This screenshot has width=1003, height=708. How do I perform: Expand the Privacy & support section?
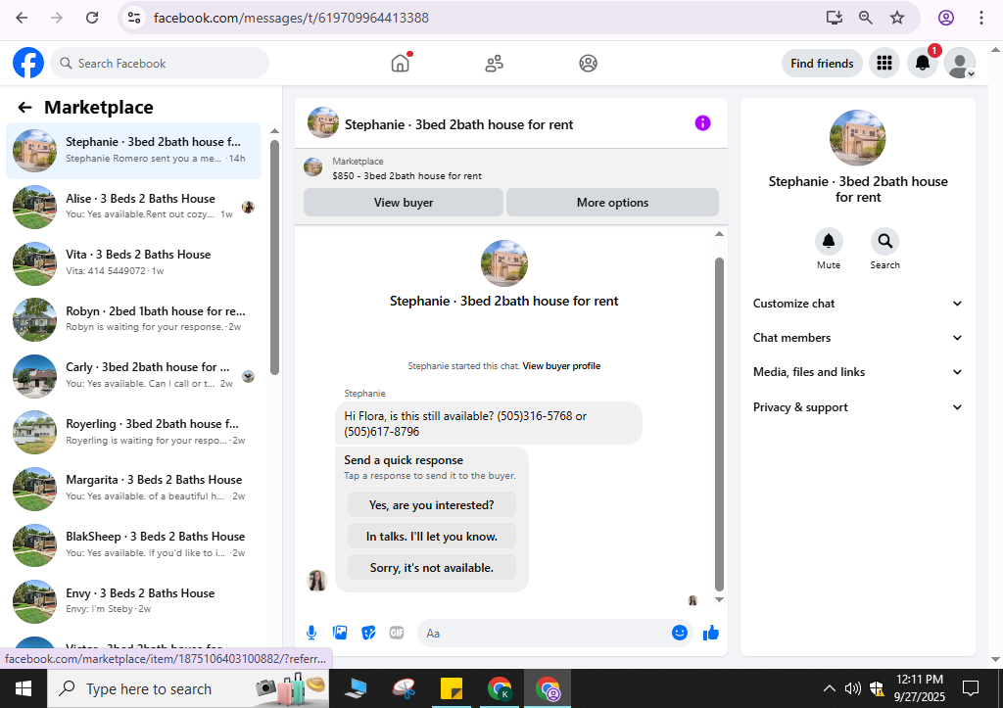[857, 406]
